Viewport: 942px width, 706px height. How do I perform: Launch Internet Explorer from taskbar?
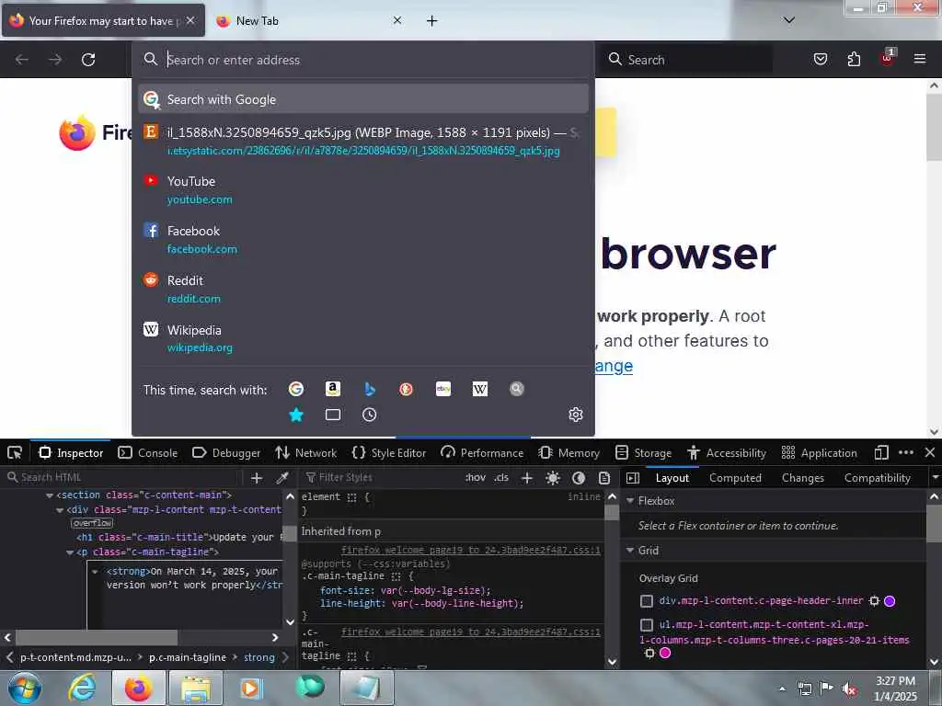click(82, 688)
